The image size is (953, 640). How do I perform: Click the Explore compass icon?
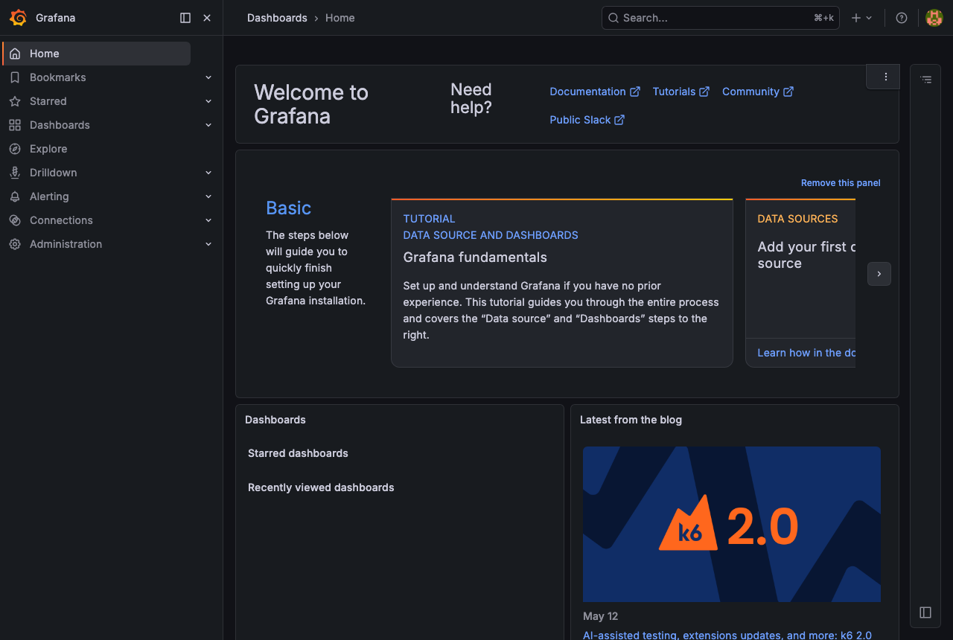15,149
